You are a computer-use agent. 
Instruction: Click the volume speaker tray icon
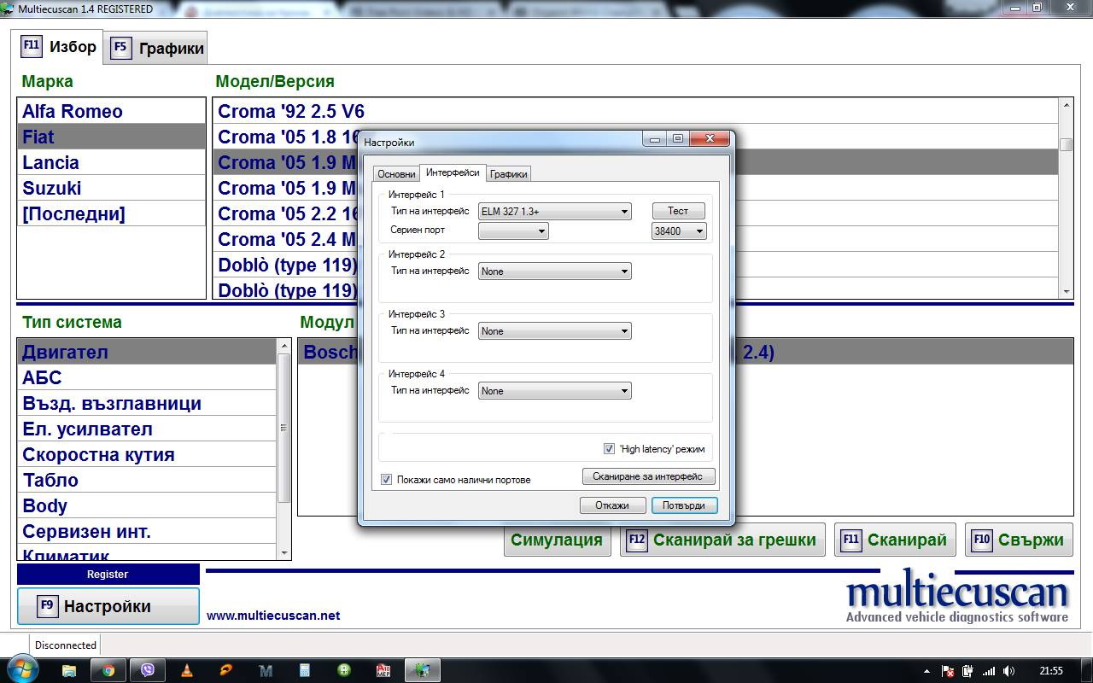[1009, 671]
